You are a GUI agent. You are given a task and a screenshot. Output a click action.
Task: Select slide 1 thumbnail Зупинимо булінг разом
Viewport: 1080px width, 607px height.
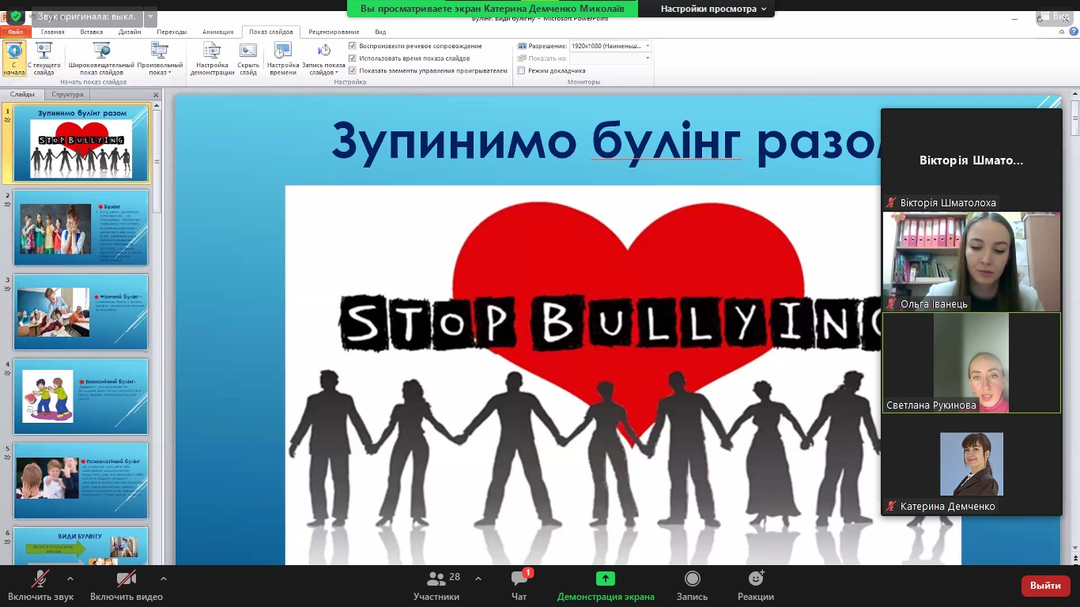(x=81, y=144)
